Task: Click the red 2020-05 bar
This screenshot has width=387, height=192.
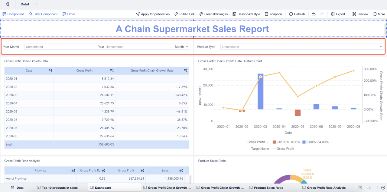Action: pos(298,113)
